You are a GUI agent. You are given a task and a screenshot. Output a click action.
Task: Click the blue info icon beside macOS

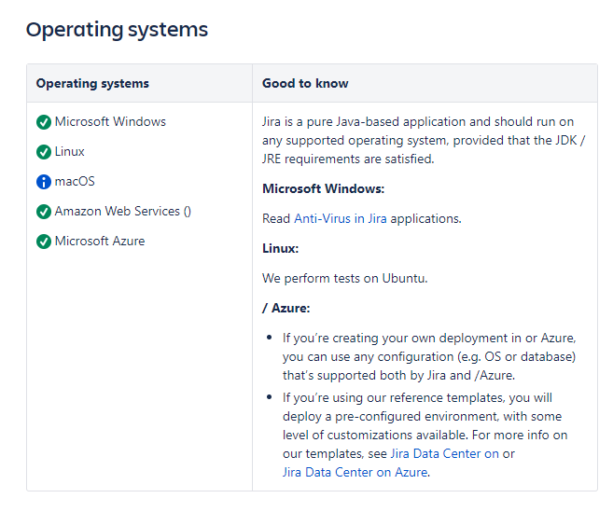coord(44,182)
